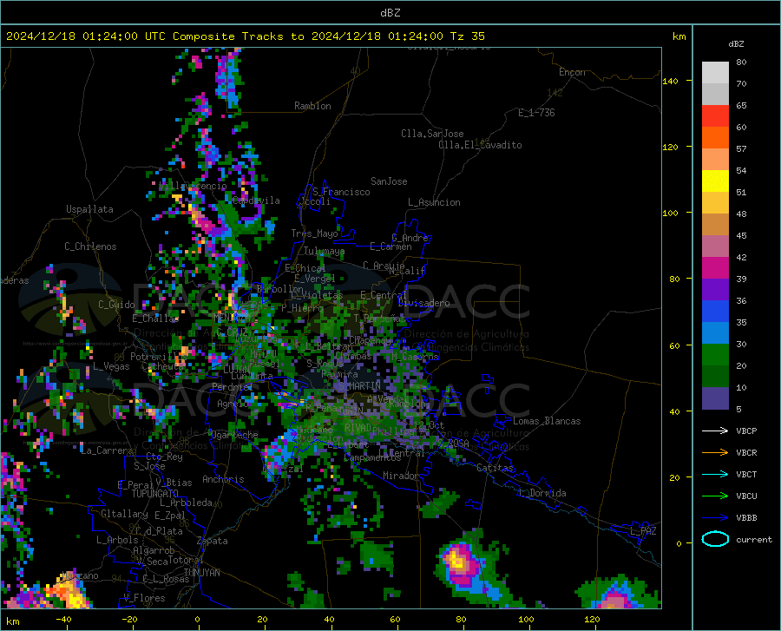Select the slate-purple 10 dBZ swatch

pyautogui.click(x=715, y=398)
